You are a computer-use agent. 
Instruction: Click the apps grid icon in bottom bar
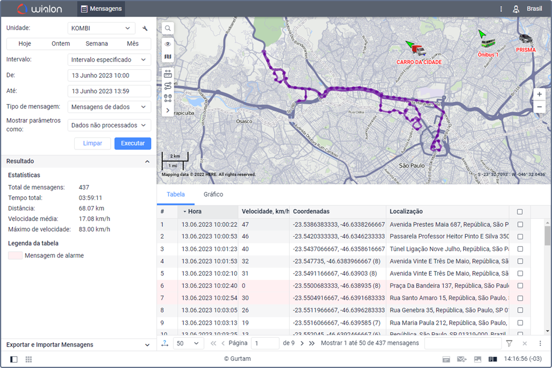tap(29, 359)
